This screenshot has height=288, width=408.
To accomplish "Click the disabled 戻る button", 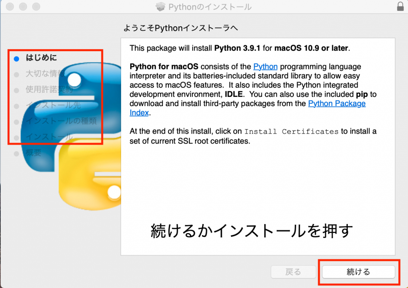I will click(x=293, y=272).
